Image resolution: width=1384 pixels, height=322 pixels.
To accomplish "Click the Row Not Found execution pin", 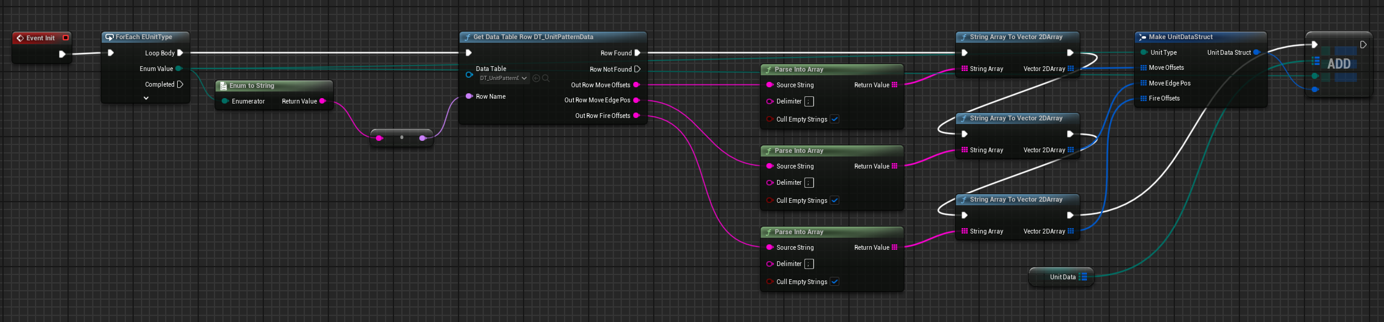I will coord(637,69).
